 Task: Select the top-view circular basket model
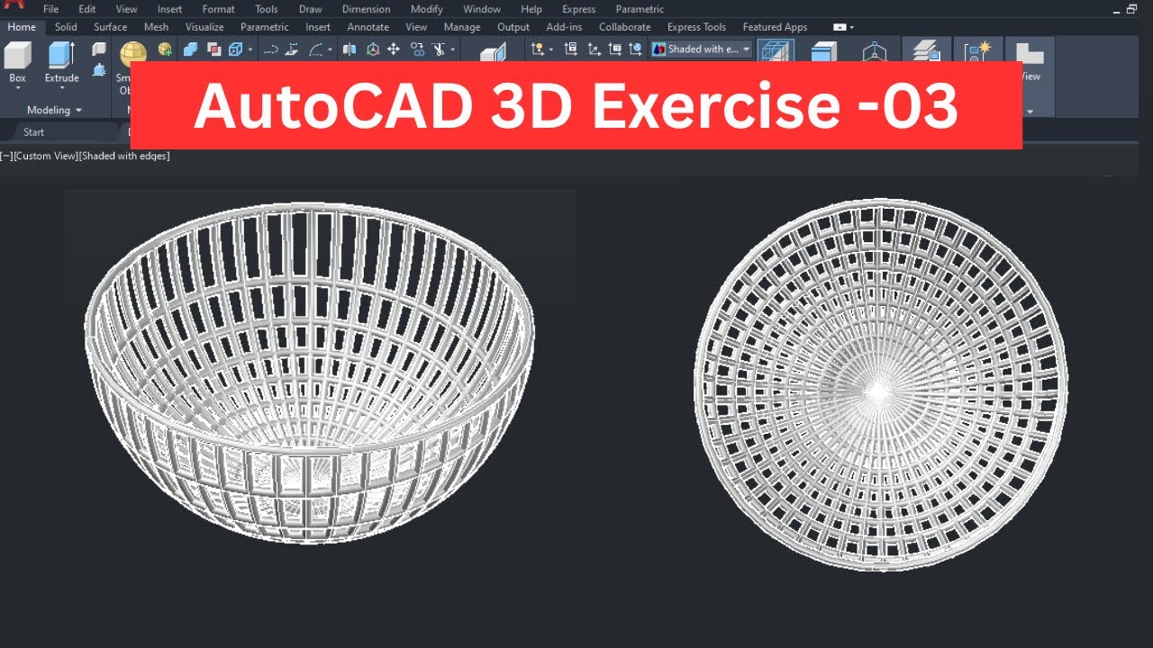click(880, 384)
